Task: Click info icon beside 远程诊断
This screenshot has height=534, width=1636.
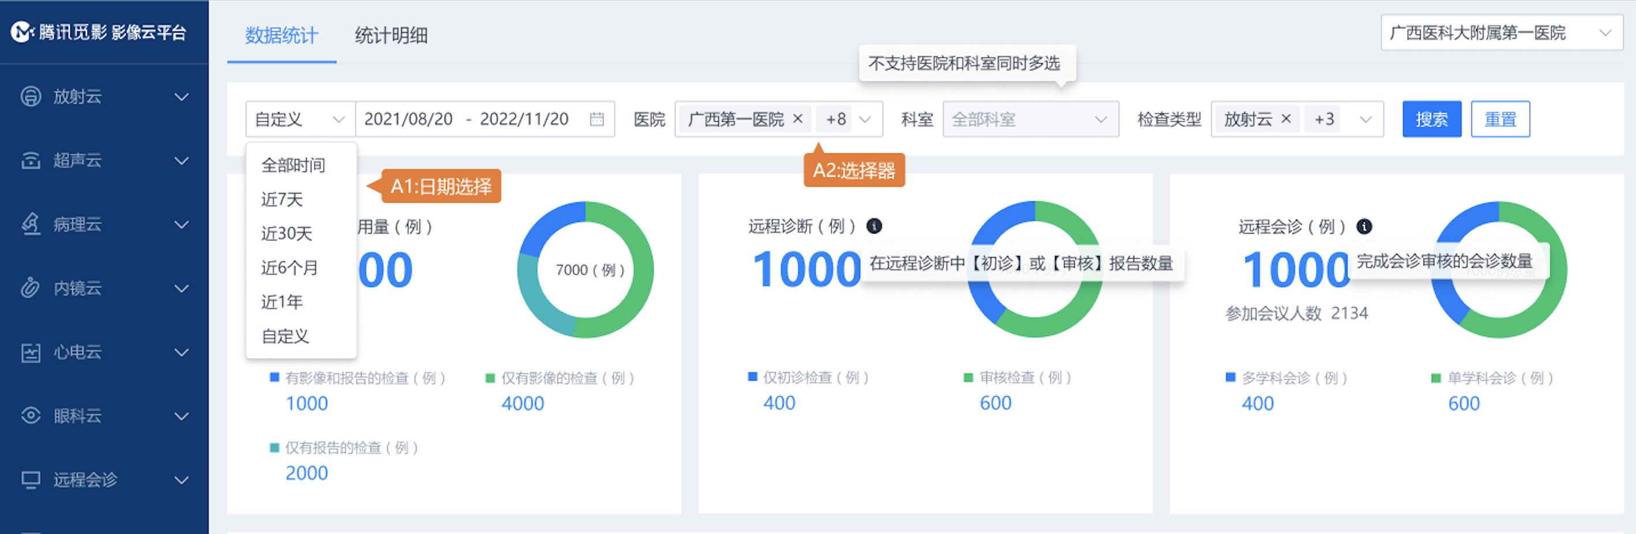Action: (875, 226)
